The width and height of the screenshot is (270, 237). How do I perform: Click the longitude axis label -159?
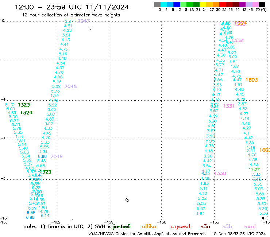point(109,222)
